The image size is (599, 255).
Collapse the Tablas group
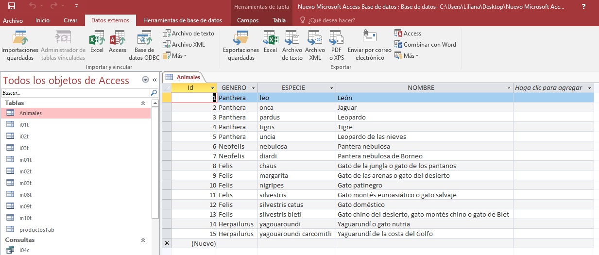143,103
